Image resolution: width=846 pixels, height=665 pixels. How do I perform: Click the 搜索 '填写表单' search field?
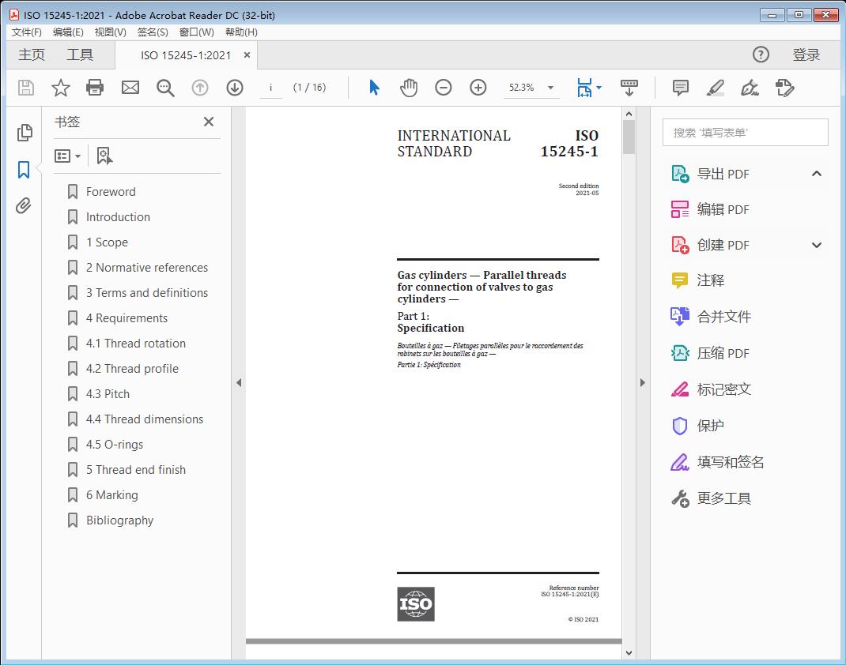tap(745, 133)
